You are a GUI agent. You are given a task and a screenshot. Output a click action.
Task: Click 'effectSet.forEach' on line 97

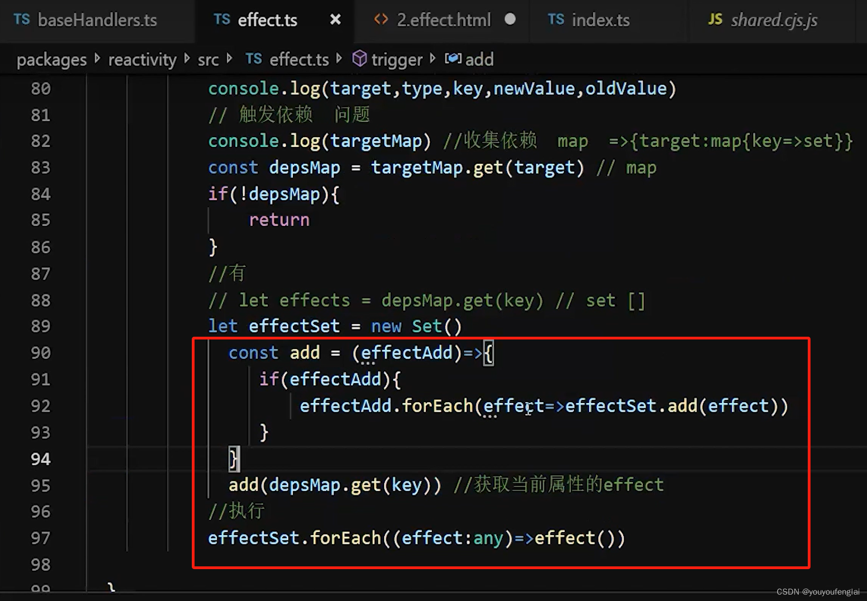[x=294, y=538]
